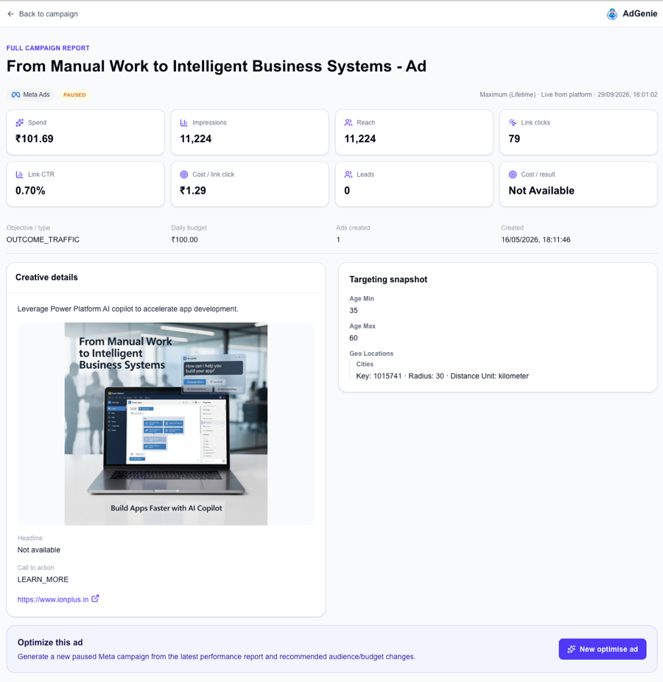Click the PAUSED status badge

[x=74, y=95]
